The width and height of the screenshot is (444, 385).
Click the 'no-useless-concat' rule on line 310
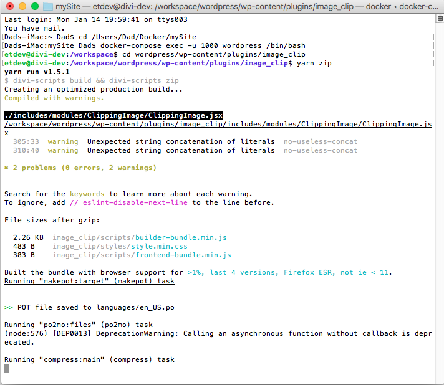321,151
